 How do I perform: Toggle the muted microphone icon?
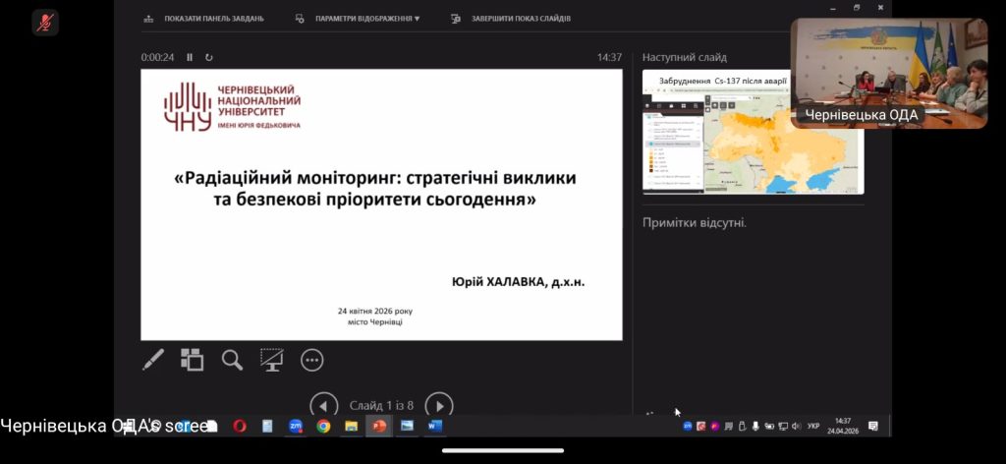(x=45, y=23)
